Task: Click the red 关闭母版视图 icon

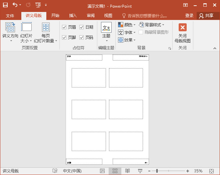Action: [x=182, y=27]
